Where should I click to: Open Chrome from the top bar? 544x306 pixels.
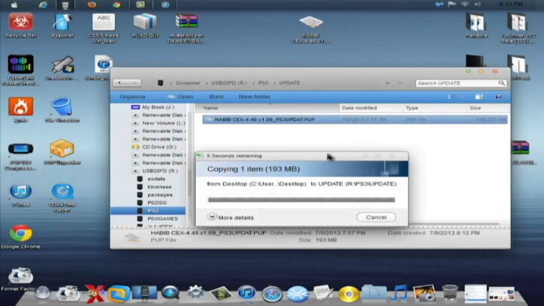116,5
